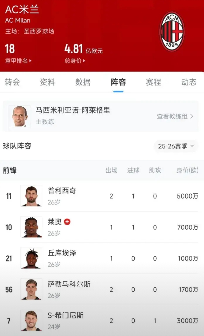Sort by 身价(欧) column header
The image size is (204, 336).
coord(187,170)
